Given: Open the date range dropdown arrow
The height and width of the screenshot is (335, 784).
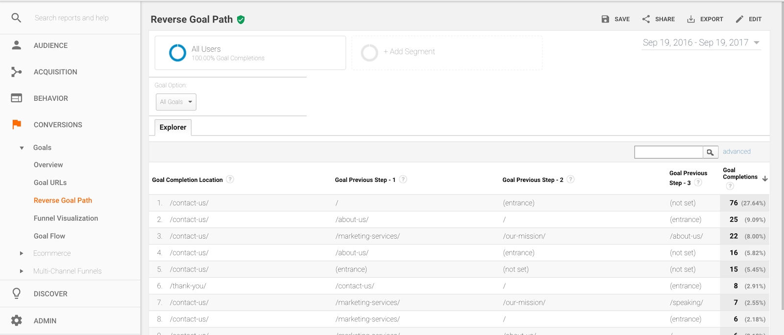Looking at the screenshot, I should [x=757, y=43].
